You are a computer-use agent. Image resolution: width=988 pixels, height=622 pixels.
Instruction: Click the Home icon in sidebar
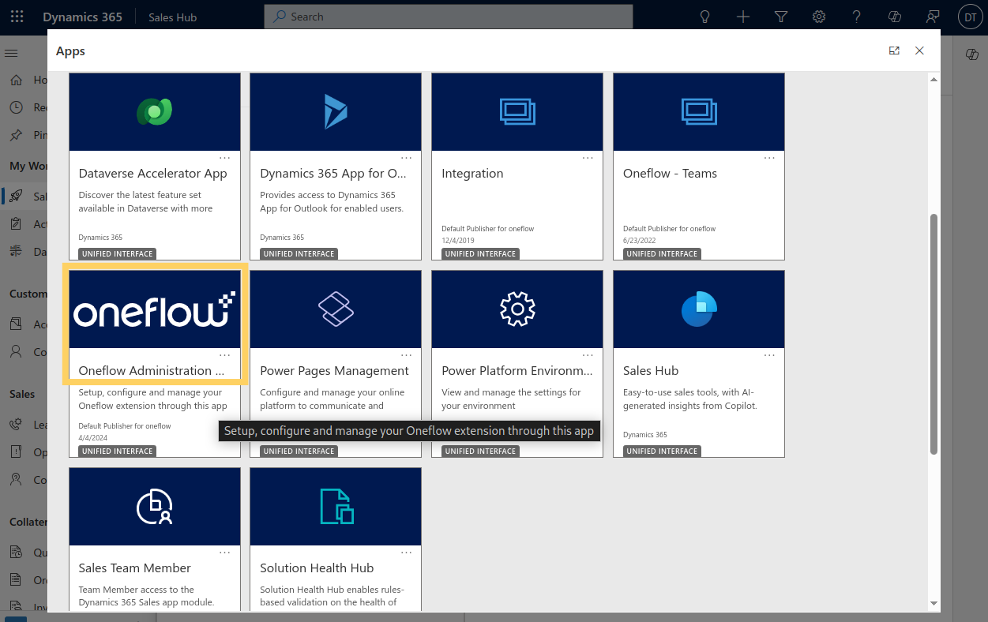15,80
